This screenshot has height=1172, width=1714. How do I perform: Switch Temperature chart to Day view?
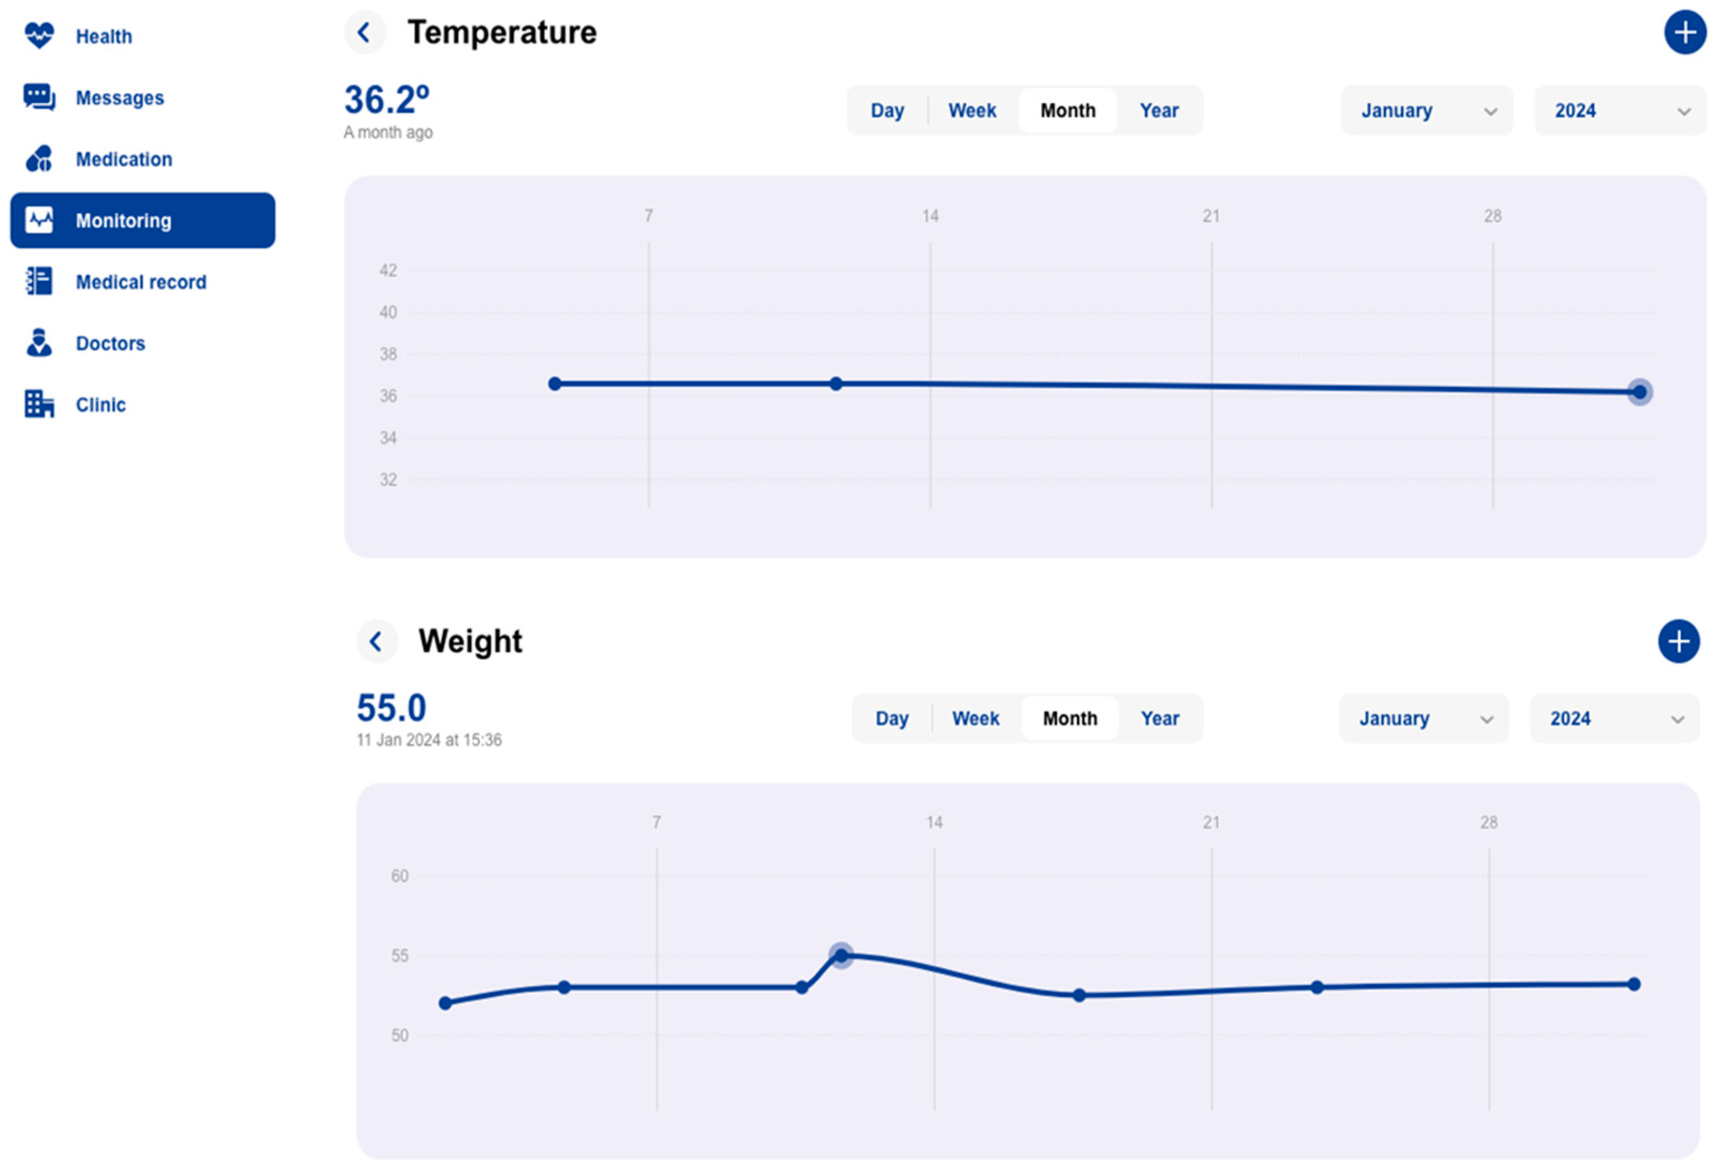click(x=886, y=111)
